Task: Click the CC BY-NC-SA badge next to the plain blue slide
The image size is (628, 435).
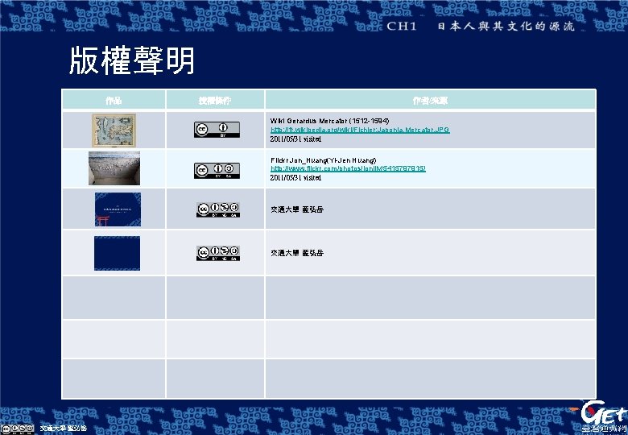Action: 218,253
